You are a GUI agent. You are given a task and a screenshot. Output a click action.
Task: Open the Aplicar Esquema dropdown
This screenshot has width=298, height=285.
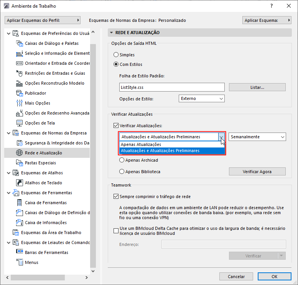267,20
